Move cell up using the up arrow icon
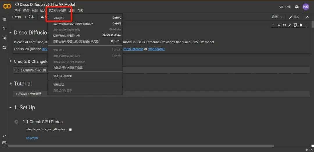 tap(273, 25)
